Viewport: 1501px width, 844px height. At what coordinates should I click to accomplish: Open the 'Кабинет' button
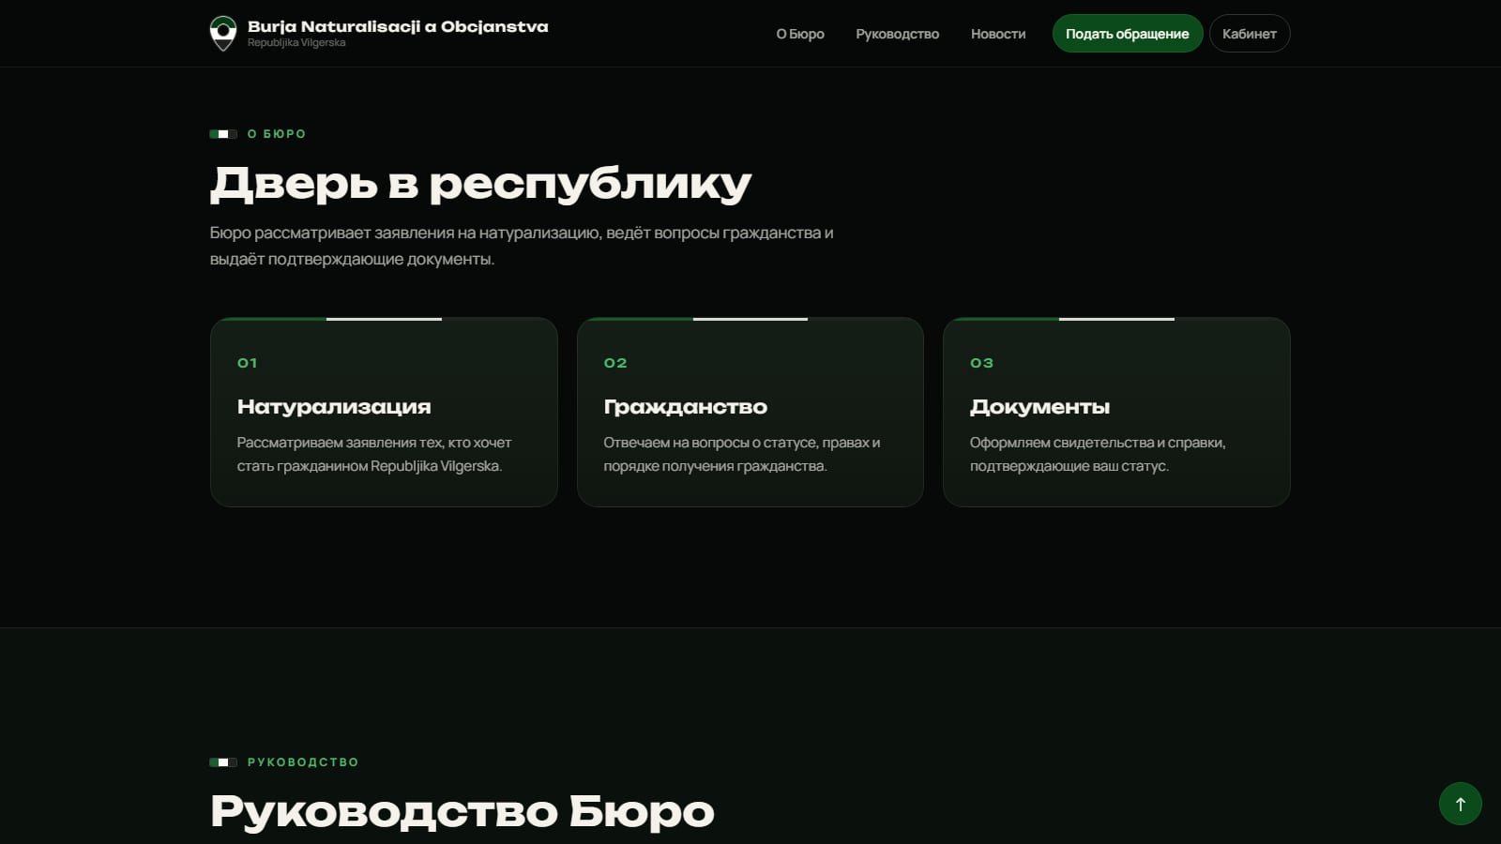(1250, 34)
